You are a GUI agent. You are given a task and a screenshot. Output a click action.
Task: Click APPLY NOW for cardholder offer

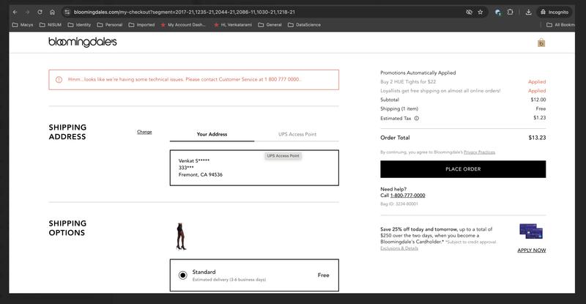pyautogui.click(x=532, y=250)
